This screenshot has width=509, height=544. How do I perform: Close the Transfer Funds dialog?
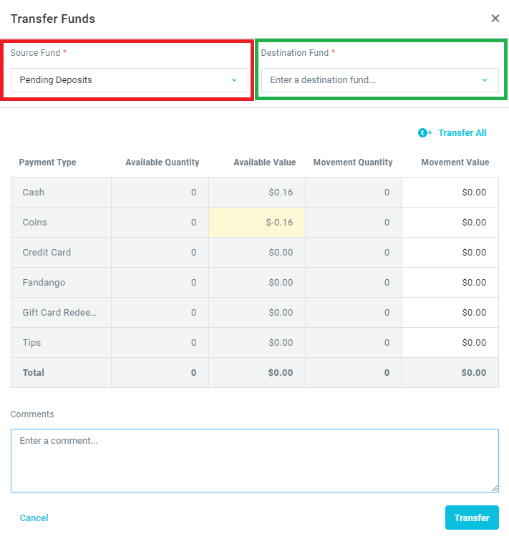pyautogui.click(x=495, y=19)
